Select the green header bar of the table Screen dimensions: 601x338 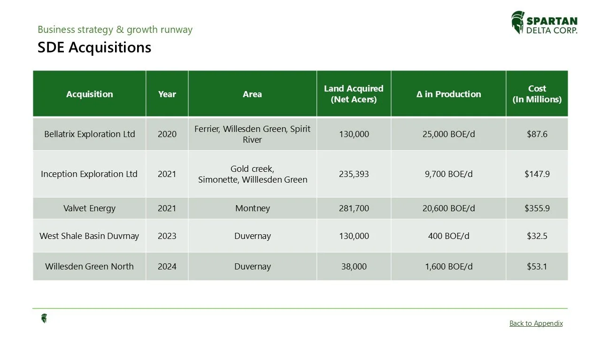[300, 93]
